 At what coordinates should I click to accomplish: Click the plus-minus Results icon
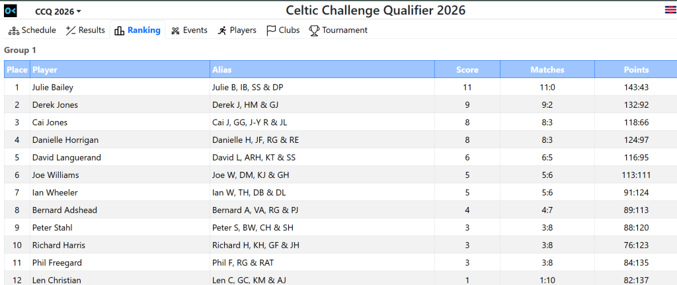71,30
